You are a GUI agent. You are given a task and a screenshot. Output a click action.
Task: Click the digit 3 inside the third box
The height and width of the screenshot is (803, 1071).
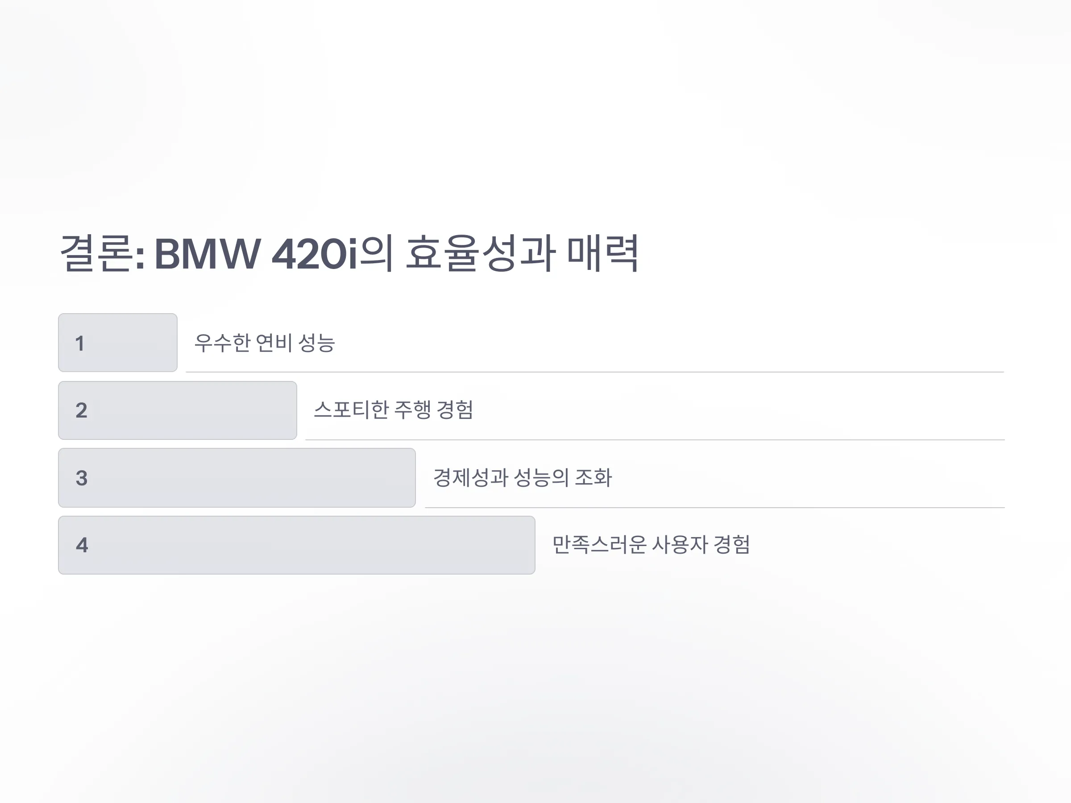click(81, 478)
